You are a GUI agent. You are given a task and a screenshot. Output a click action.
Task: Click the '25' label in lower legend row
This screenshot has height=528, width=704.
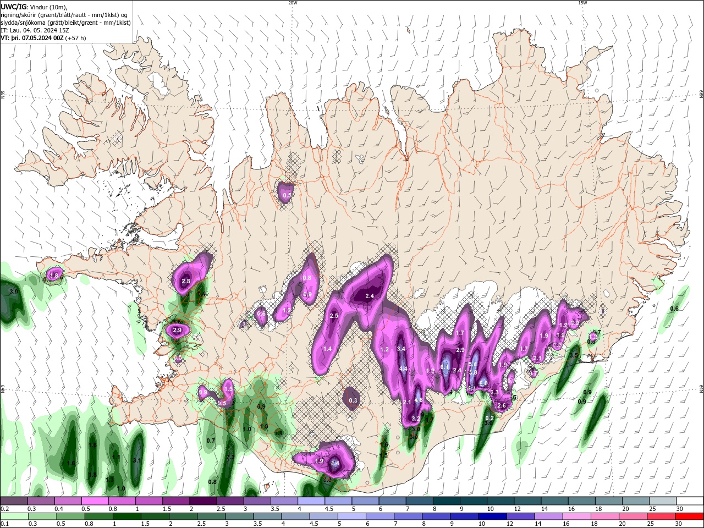[652, 524]
